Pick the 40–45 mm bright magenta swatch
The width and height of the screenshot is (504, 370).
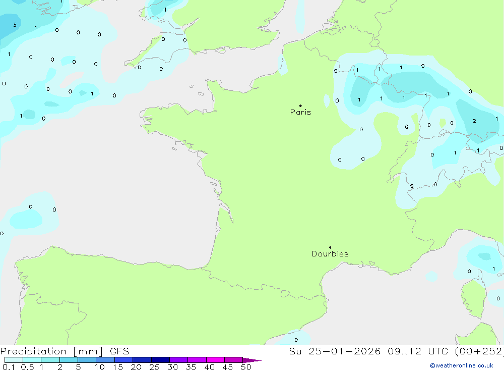215,360
